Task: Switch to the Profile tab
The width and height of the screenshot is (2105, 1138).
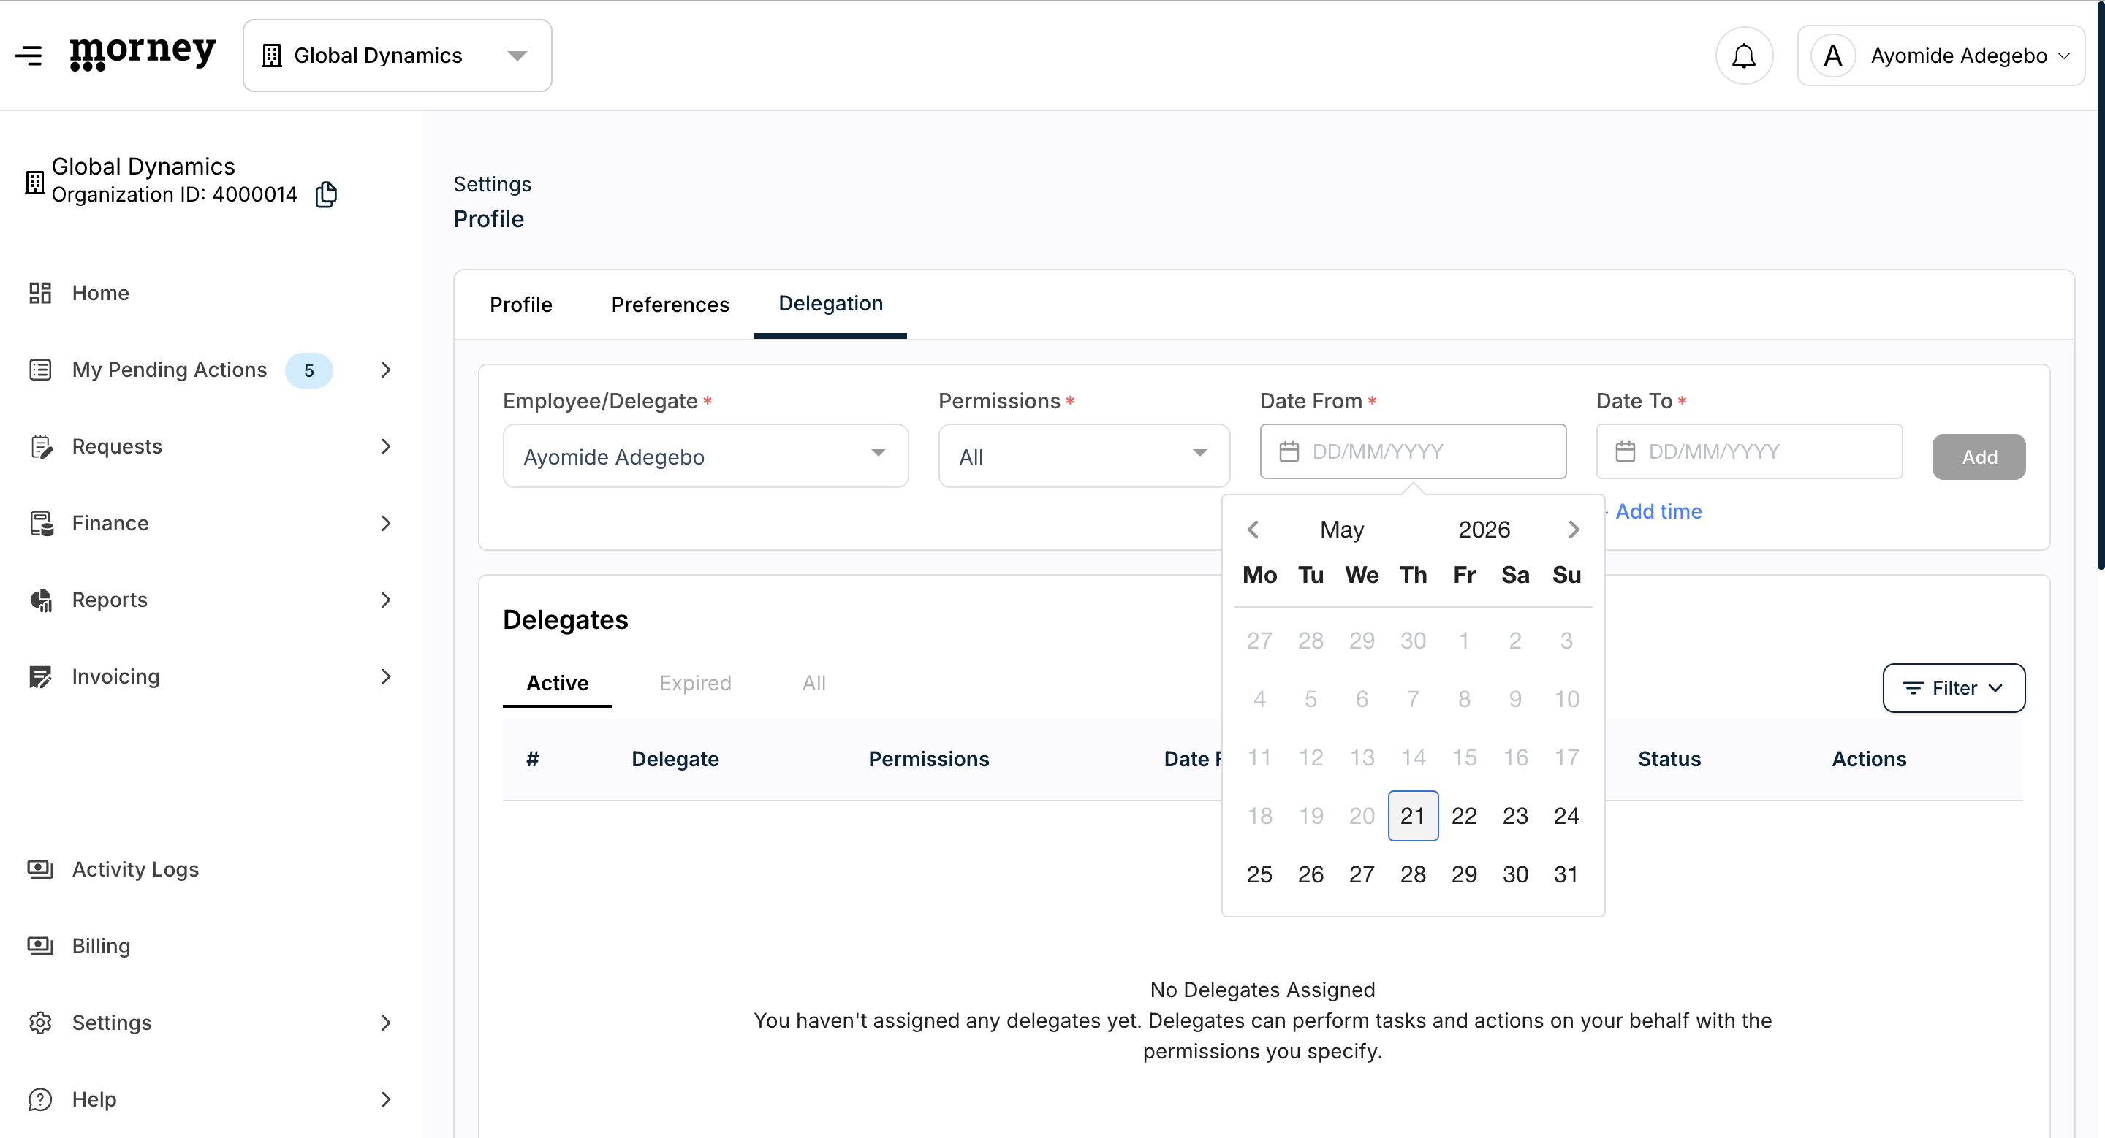Action: coord(520,305)
